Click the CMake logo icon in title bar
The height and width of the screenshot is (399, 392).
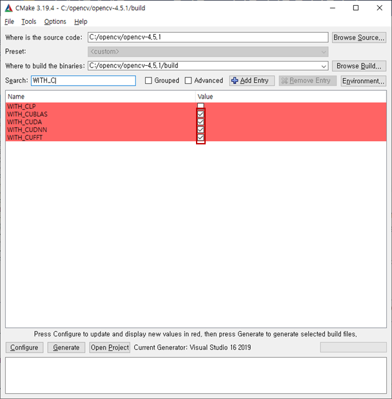8,8
